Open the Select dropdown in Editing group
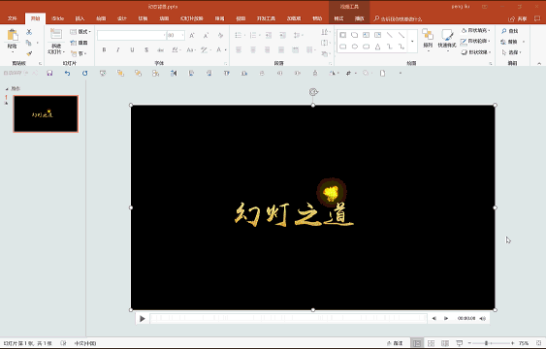 (x=511, y=52)
